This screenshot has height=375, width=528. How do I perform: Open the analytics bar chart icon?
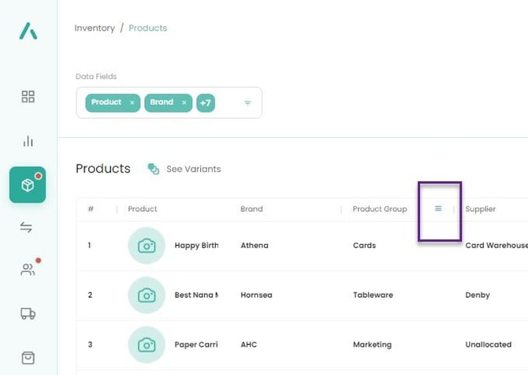tap(28, 141)
